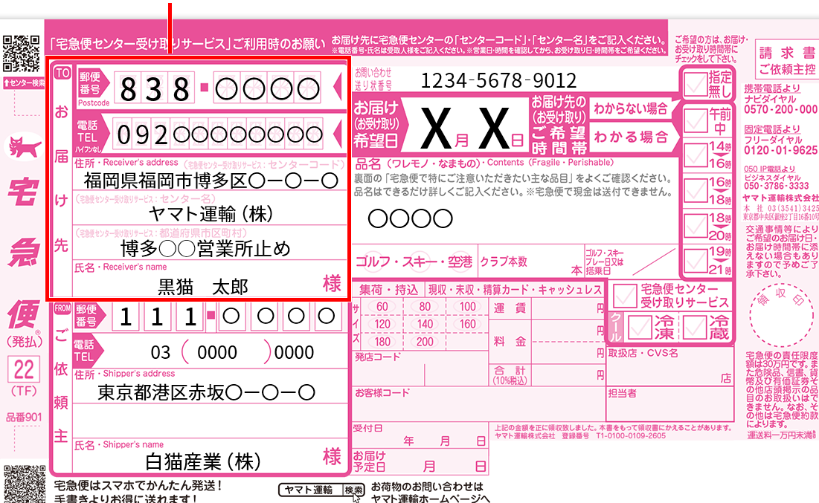The width and height of the screenshot is (819, 503).
Task: Select size 140 oval
Action: pos(425,324)
